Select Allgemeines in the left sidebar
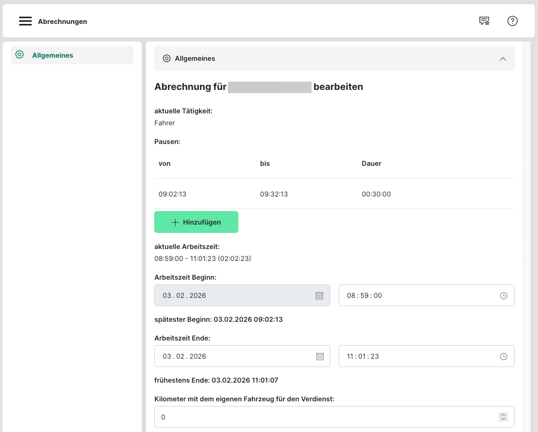538x432 pixels. click(52, 55)
